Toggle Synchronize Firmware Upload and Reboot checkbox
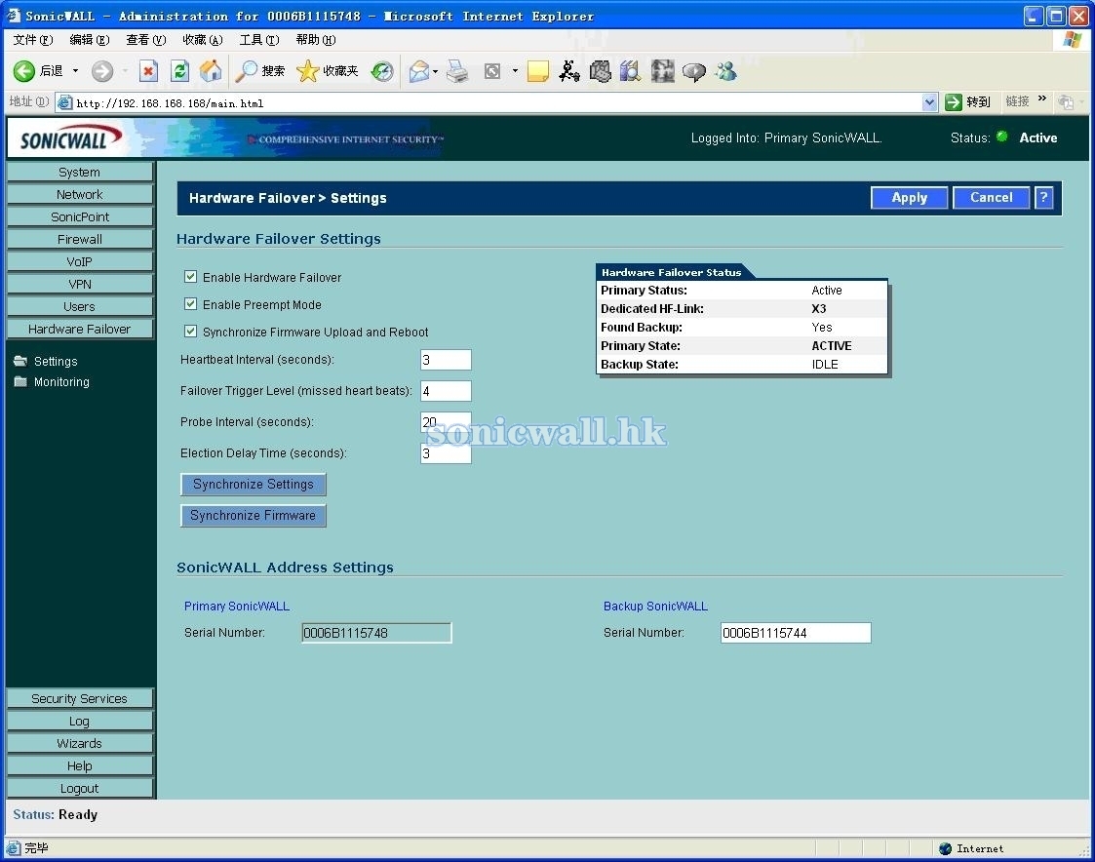Screen dimensions: 1095x862 coord(190,332)
